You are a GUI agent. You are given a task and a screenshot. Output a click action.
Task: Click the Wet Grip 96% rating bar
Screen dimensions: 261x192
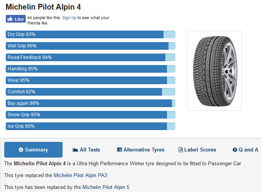pos(91,46)
